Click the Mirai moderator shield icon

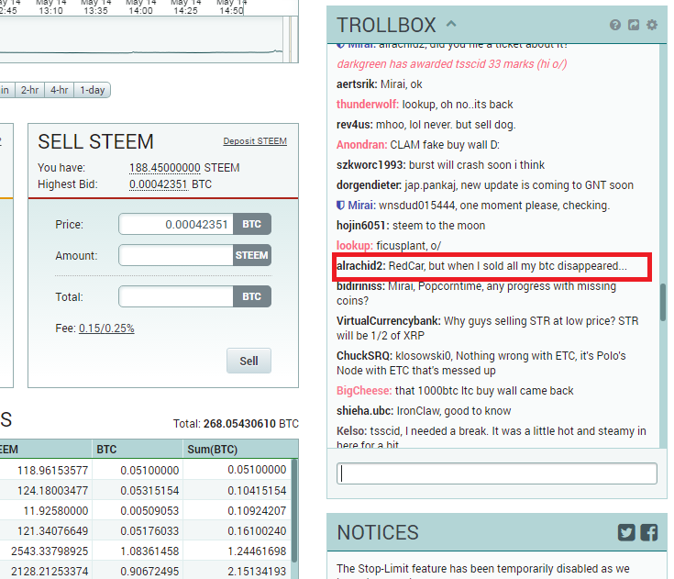pyautogui.click(x=340, y=206)
